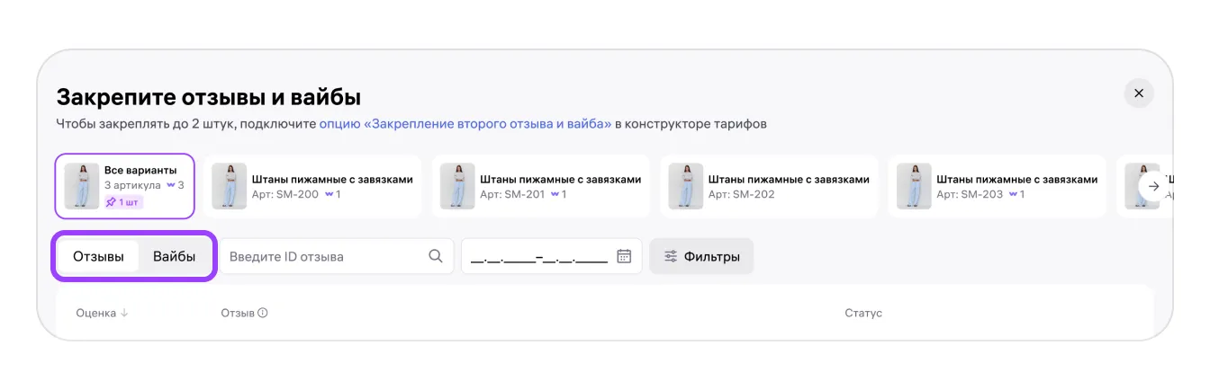Click the Статус column header
This screenshot has width=1210, height=390.
tap(863, 314)
